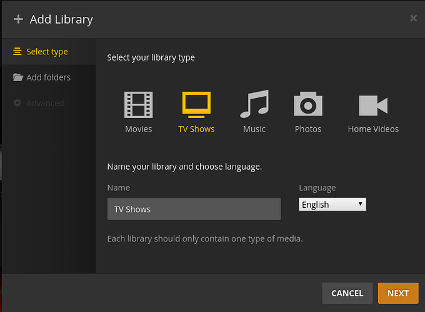
Task: Pick the Music note icon
Action: pyautogui.click(x=254, y=104)
